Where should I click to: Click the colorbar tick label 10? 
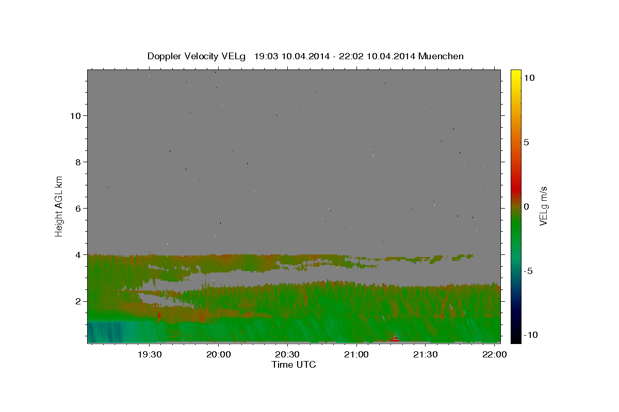(x=529, y=78)
